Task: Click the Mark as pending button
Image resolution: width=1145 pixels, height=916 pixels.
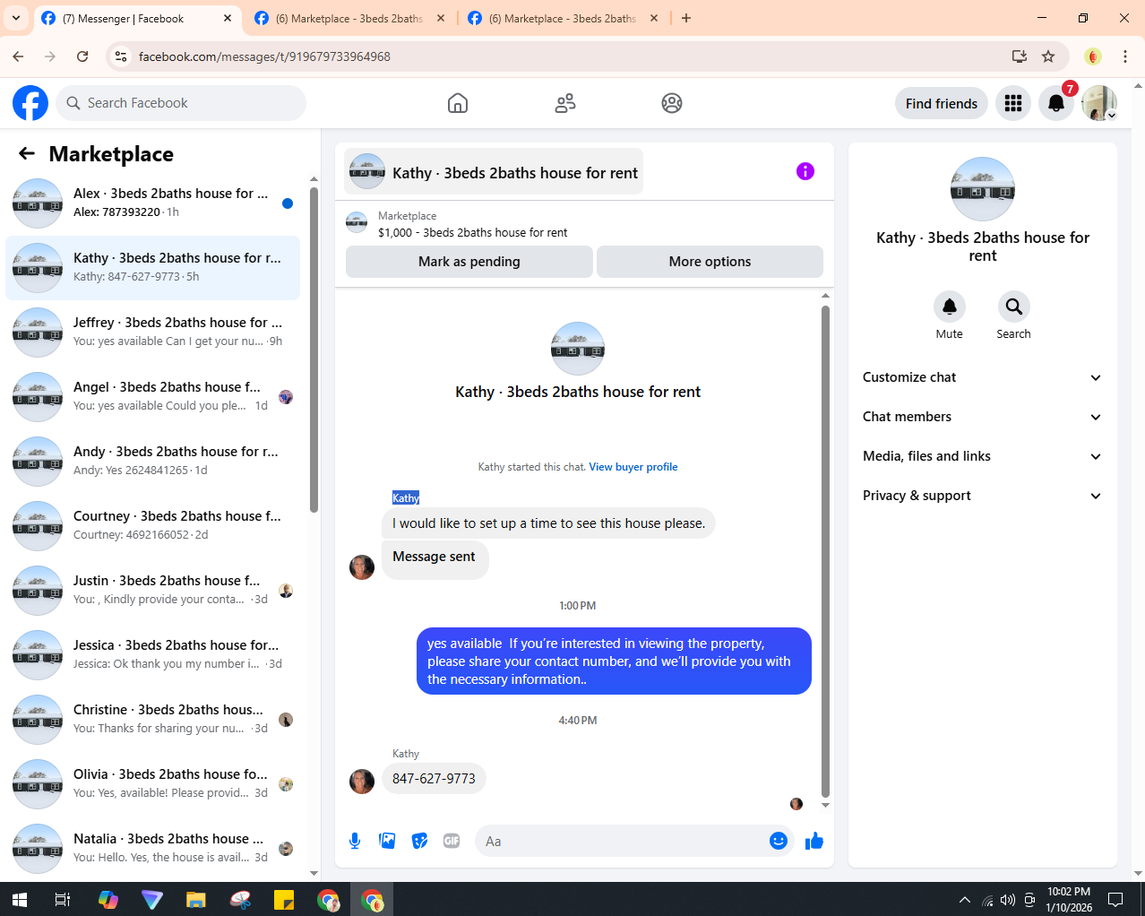Action: point(469,262)
